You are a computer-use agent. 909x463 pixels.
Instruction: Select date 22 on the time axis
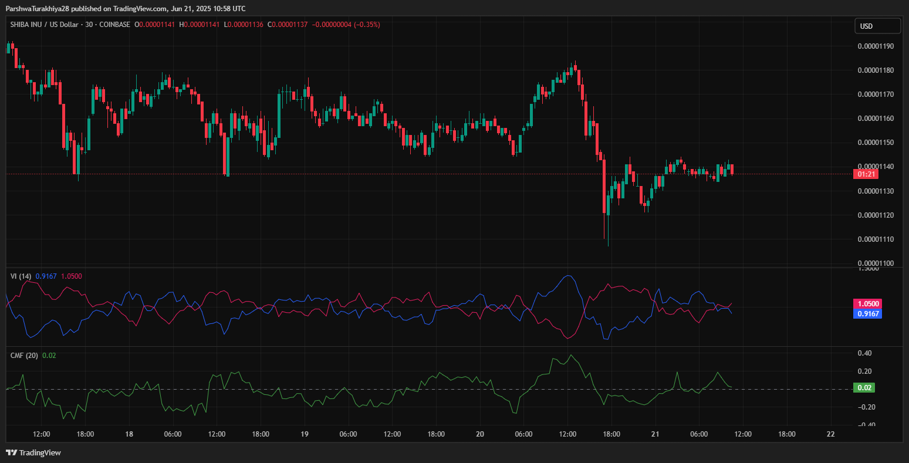(x=830, y=434)
